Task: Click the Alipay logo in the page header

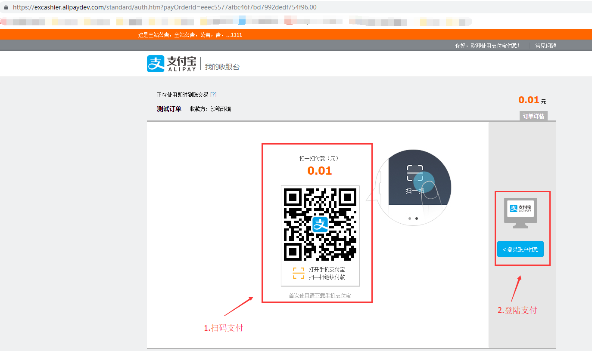Action: (x=171, y=64)
